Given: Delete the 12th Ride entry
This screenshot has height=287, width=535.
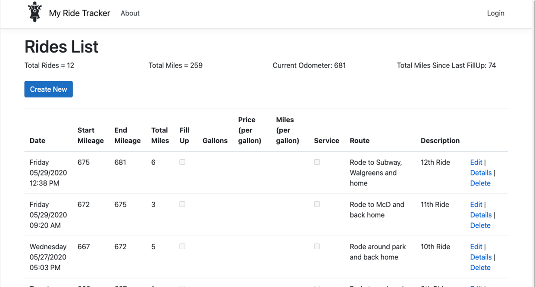Looking at the screenshot, I should (x=480, y=183).
